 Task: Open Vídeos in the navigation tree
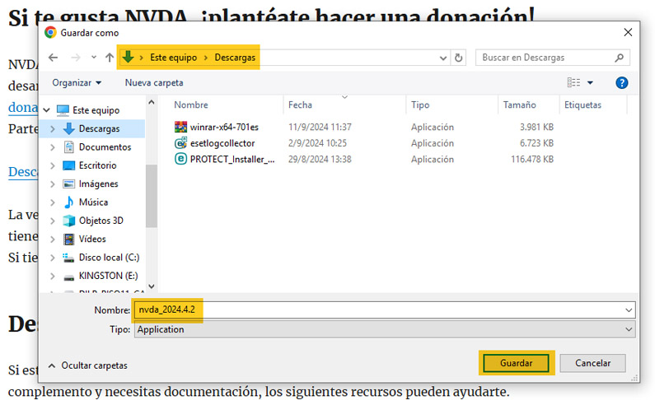pyautogui.click(x=92, y=239)
